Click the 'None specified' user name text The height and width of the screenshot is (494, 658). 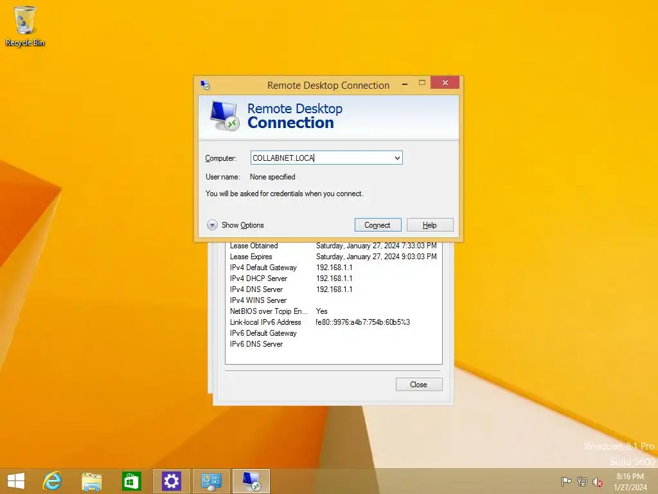[x=272, y=177]
